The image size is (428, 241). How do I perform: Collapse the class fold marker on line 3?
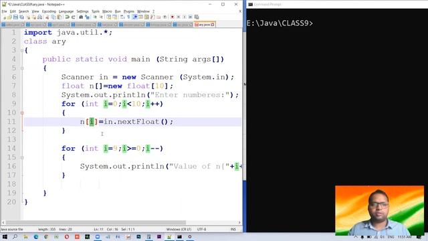point(22,50)
